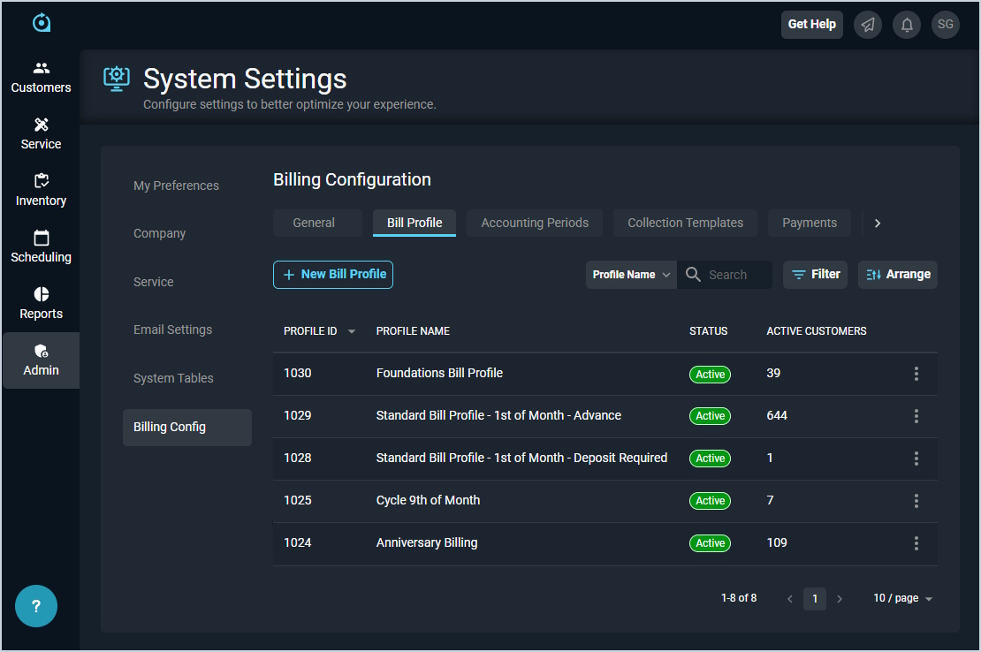The width and height of the screenshot is (981, 652).
Task: Open actions menu for Foundations Bill Profile
Action: coord(916,374)
